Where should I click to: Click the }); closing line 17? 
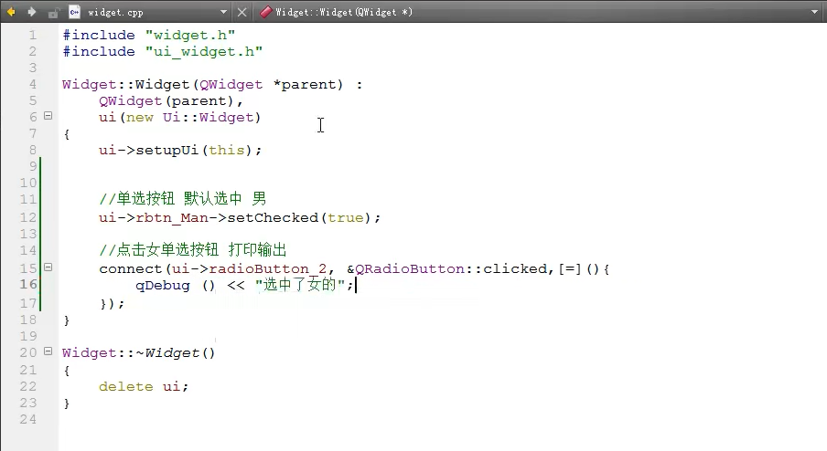(112, 304)
